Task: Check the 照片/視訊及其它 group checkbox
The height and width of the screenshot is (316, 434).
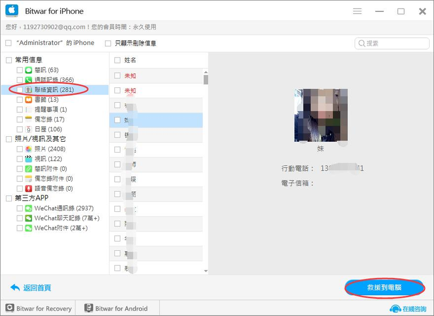Action: click(x=9, y=139)
